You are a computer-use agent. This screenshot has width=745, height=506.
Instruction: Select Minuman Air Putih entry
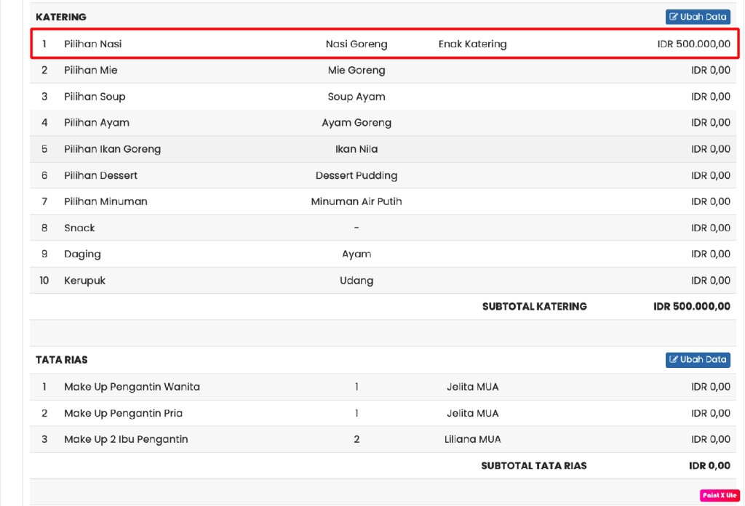pos(356,201)
